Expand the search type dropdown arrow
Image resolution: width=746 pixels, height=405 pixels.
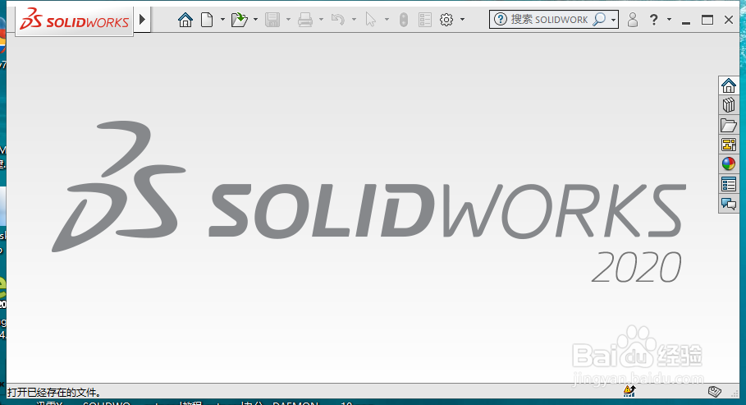coord(614,20)
